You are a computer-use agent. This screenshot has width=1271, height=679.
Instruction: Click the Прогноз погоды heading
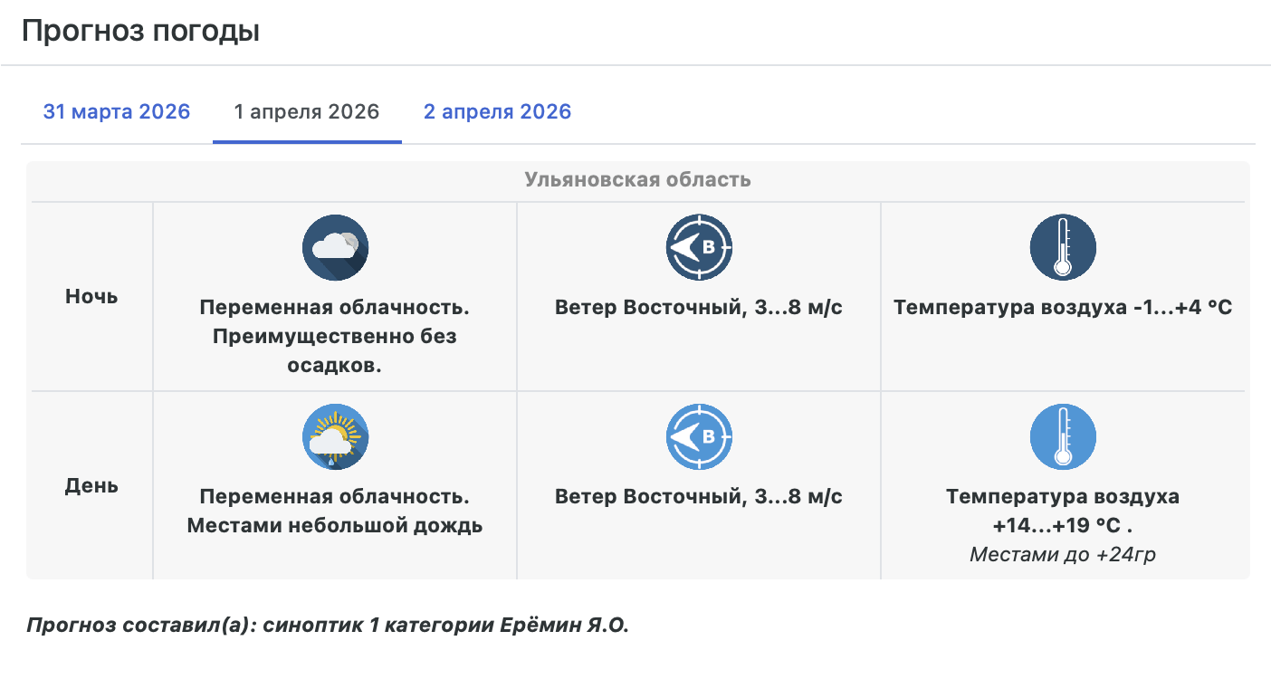140,32
